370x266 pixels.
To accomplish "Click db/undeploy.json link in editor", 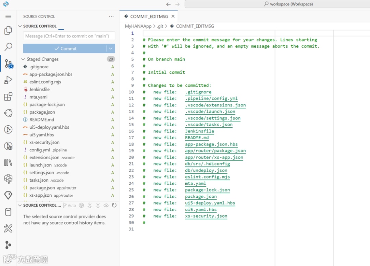I will coord(206,170).
